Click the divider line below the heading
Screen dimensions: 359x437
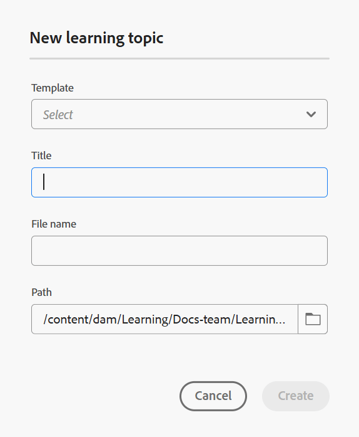(179, 58)
